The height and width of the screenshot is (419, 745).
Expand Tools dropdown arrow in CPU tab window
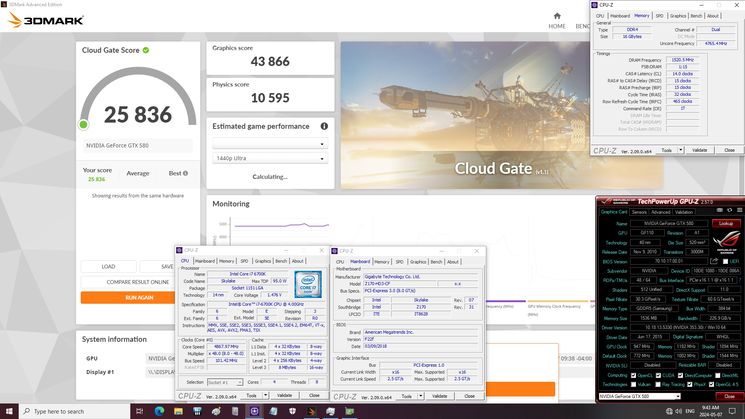coord(266,395)
